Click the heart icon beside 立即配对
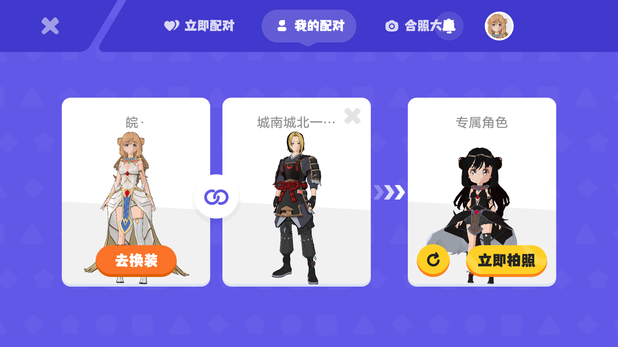Screen dimensions: 618x347 (x=172, y=26)
